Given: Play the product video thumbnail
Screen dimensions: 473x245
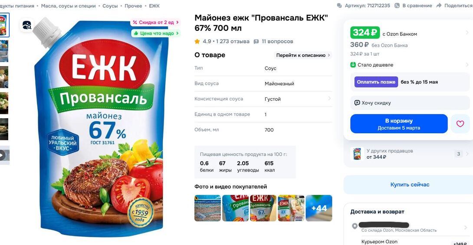Looking at the screenshot, I should pos(4,155).
